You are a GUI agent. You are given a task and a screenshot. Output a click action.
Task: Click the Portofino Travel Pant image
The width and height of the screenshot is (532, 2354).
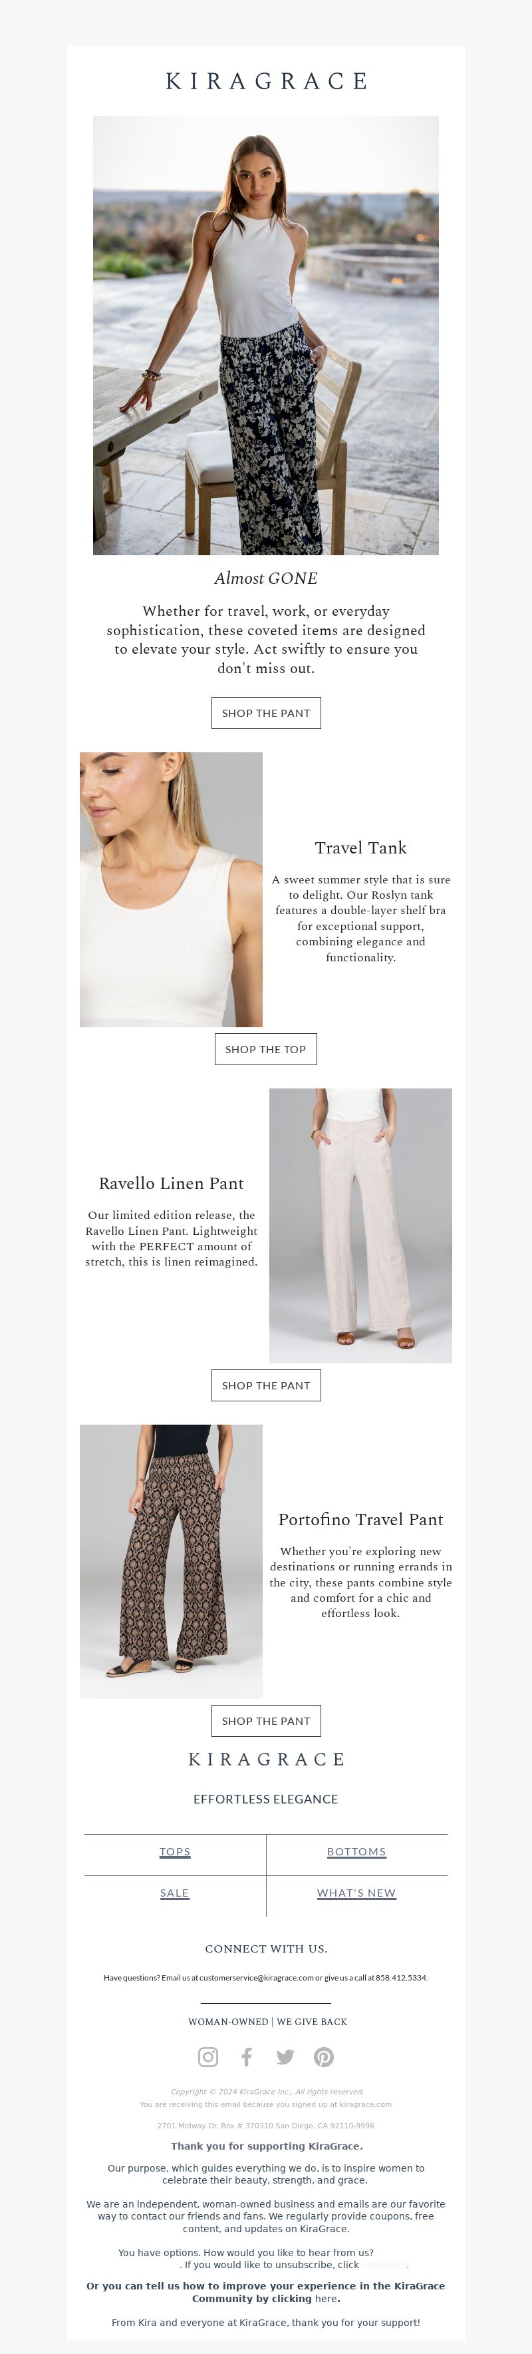tap(171, 1562)
